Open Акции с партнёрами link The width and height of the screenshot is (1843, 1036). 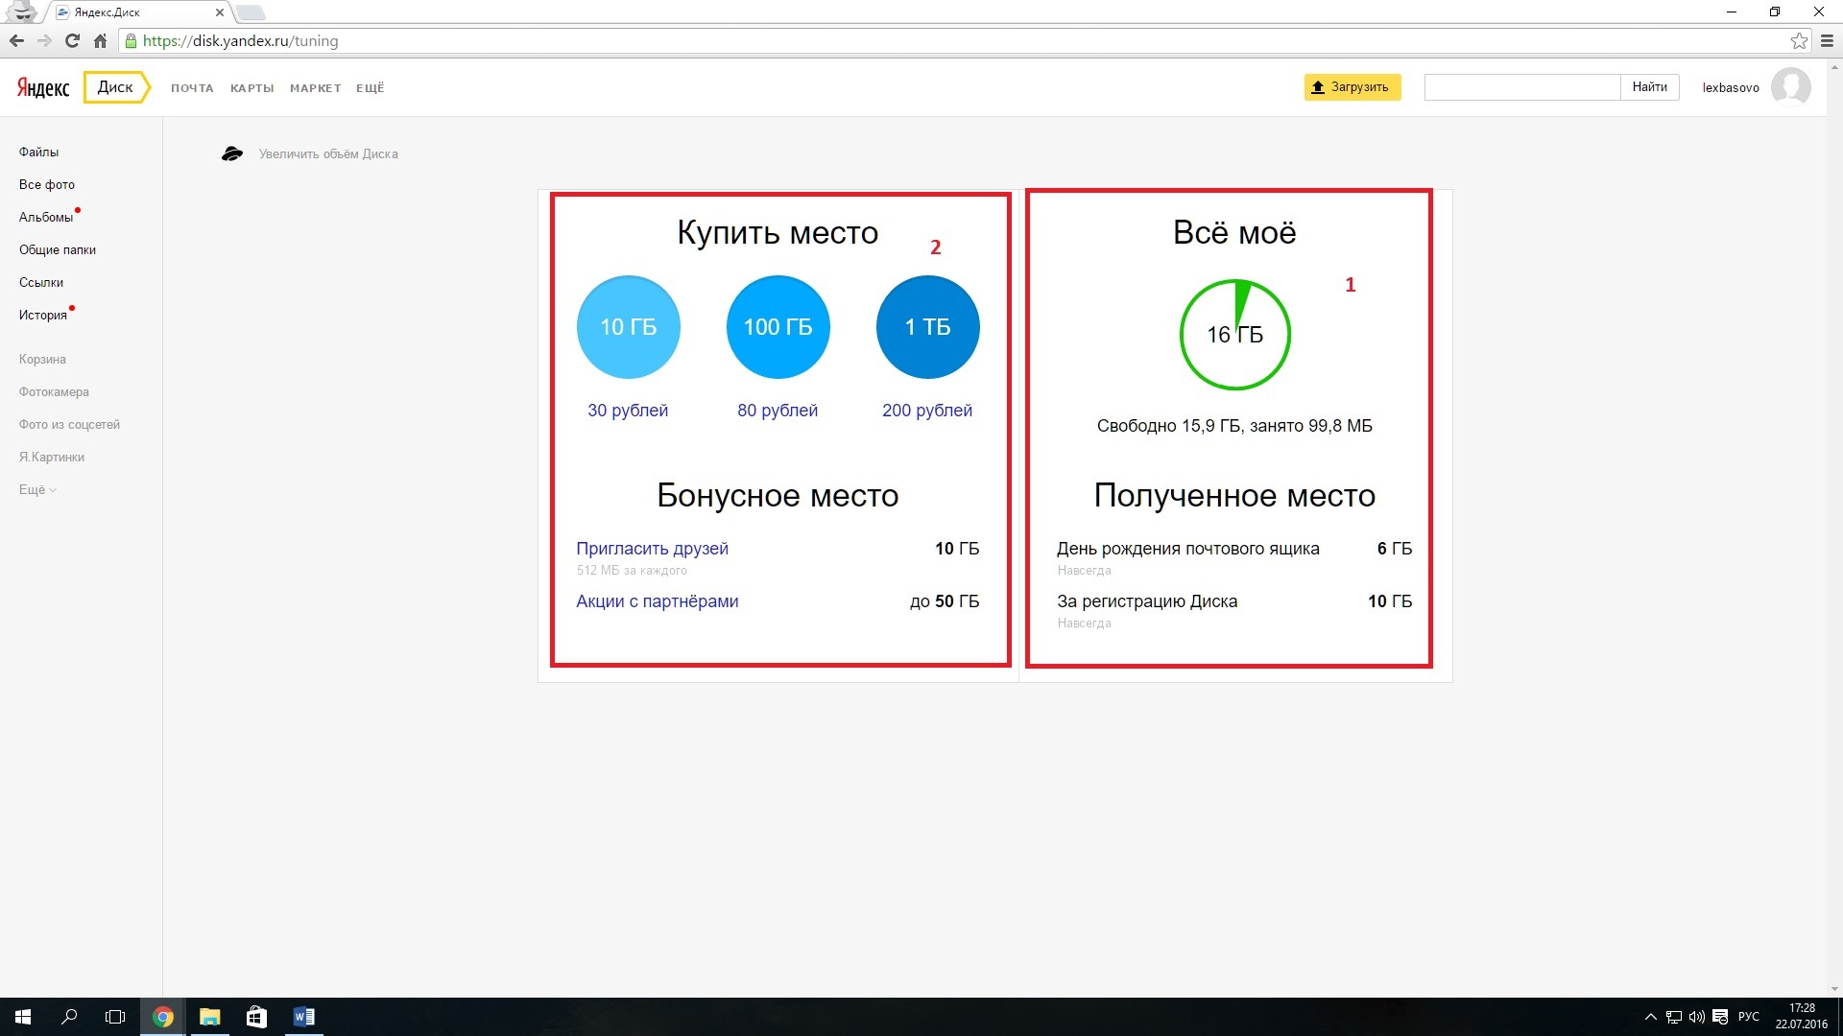(x=657, y=601)
